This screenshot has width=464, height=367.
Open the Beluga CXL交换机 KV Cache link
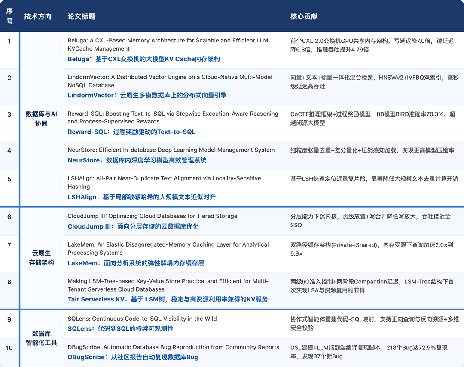[143, 59]
